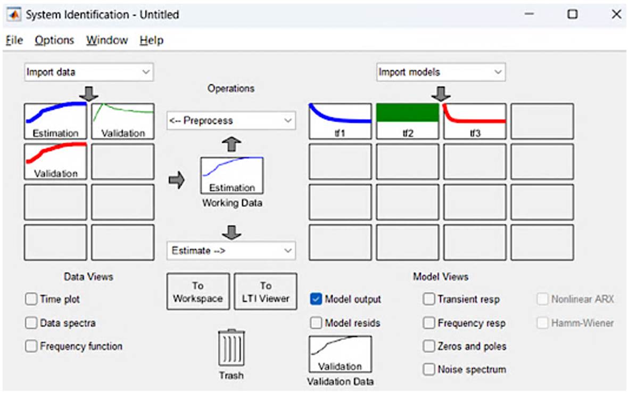
Task: Click the green tf2 model icon
Action: click(408, 121)
